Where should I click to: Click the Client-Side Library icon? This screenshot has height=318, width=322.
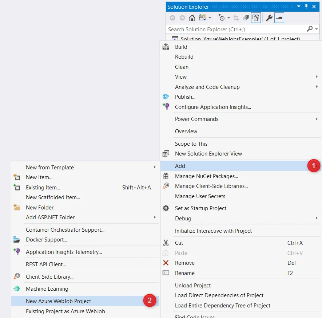[x=17, y=276]
